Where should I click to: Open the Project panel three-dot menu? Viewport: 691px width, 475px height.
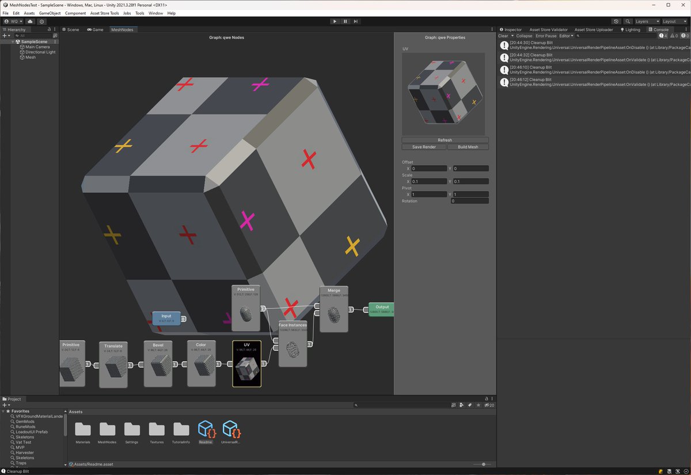point(493,398)
